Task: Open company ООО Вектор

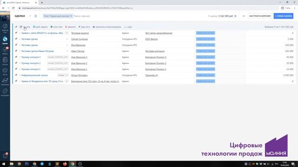Action: click(151, 39)
